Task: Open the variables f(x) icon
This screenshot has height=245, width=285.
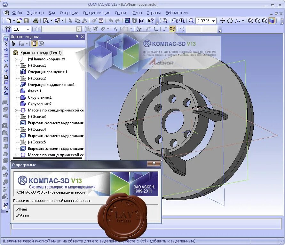Action: click(141, 21)
